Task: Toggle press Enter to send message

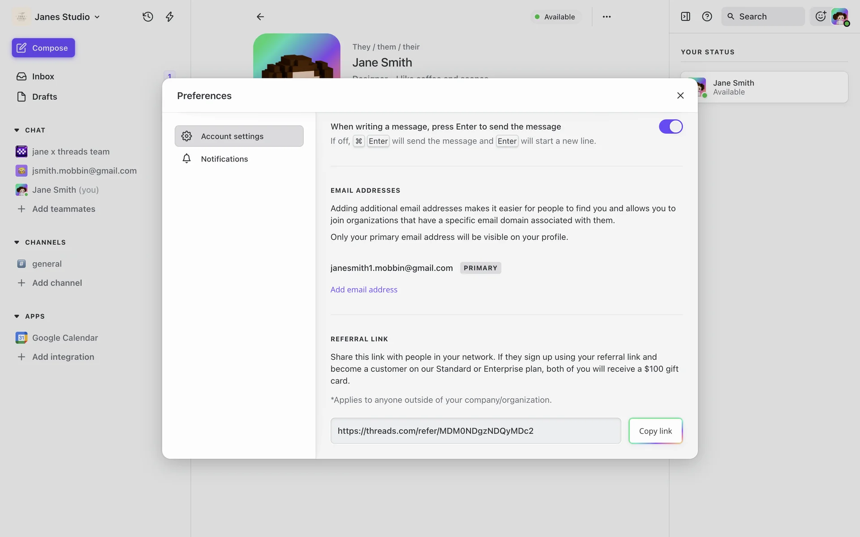Action: [x=671, y=127]
